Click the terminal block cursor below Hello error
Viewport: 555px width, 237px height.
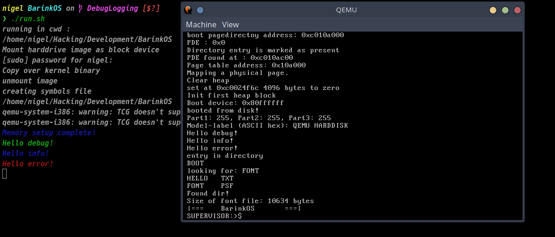click(5, 174)
